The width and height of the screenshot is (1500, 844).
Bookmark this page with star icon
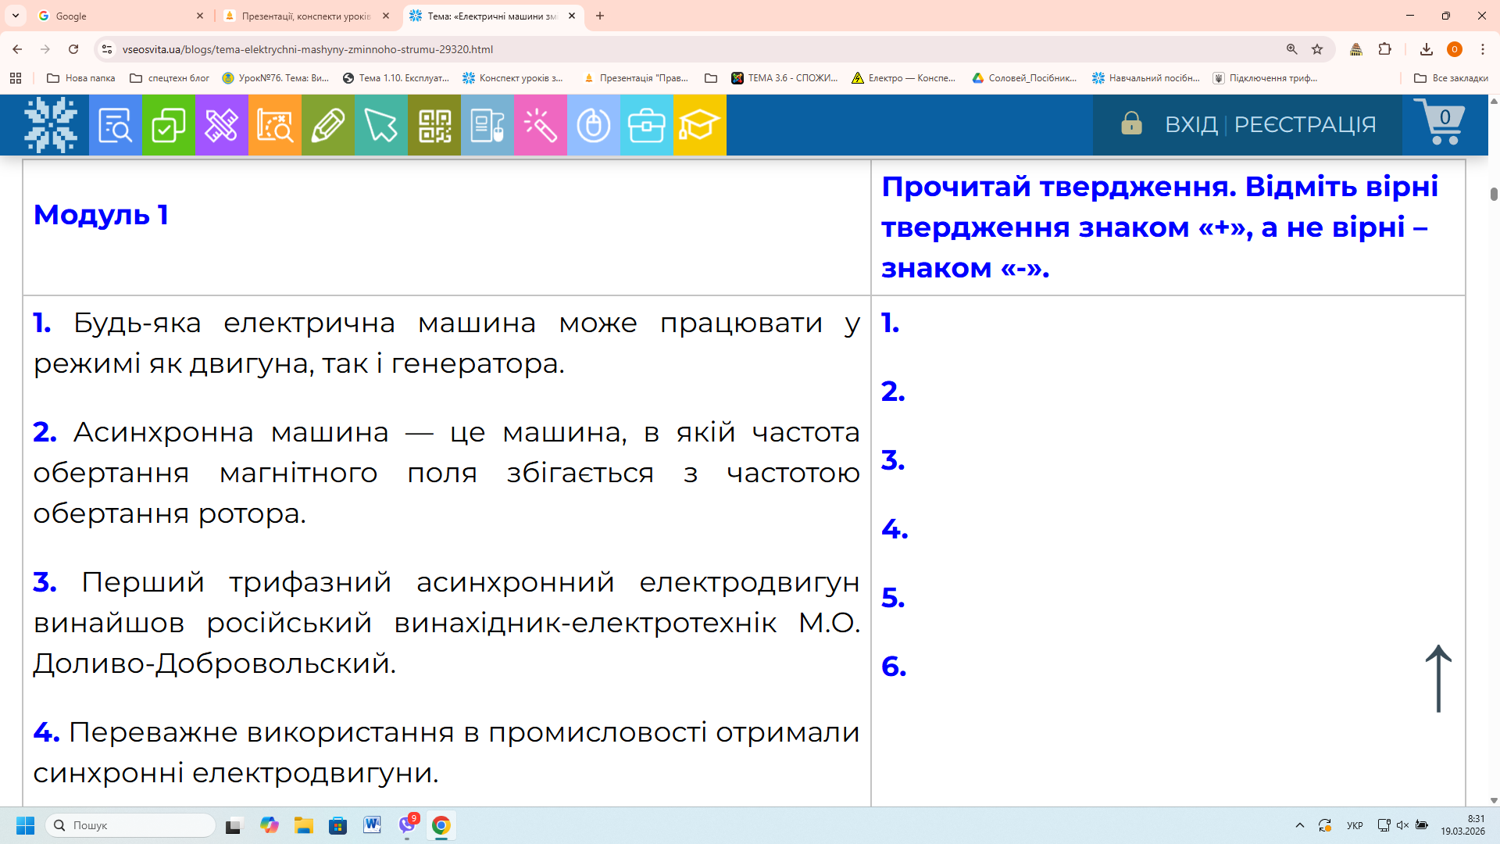(1317, 49)
